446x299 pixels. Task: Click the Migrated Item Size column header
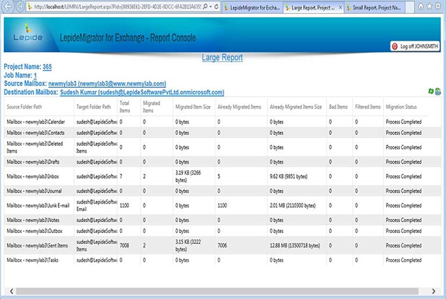(193, 107)
